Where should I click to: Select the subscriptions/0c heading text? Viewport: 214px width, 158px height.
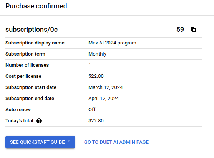coord(32,30)
